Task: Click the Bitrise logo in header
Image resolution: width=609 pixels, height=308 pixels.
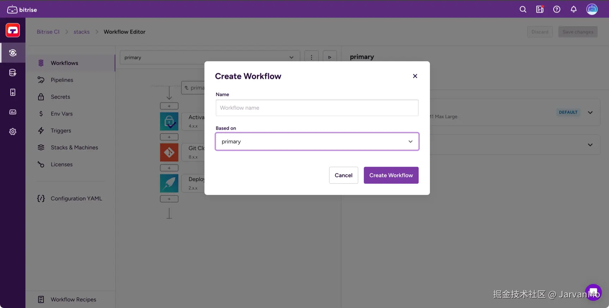Action: tap(22, 10)
